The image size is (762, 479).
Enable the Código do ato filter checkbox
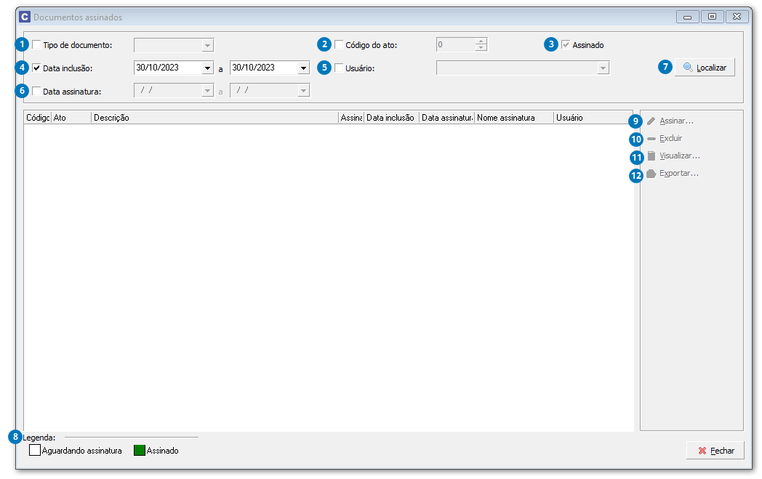[339, 44]
